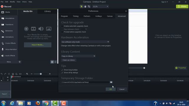Click the canvas playback slider handle
Viewport: 189px width, 106px height.
(144, 68)
